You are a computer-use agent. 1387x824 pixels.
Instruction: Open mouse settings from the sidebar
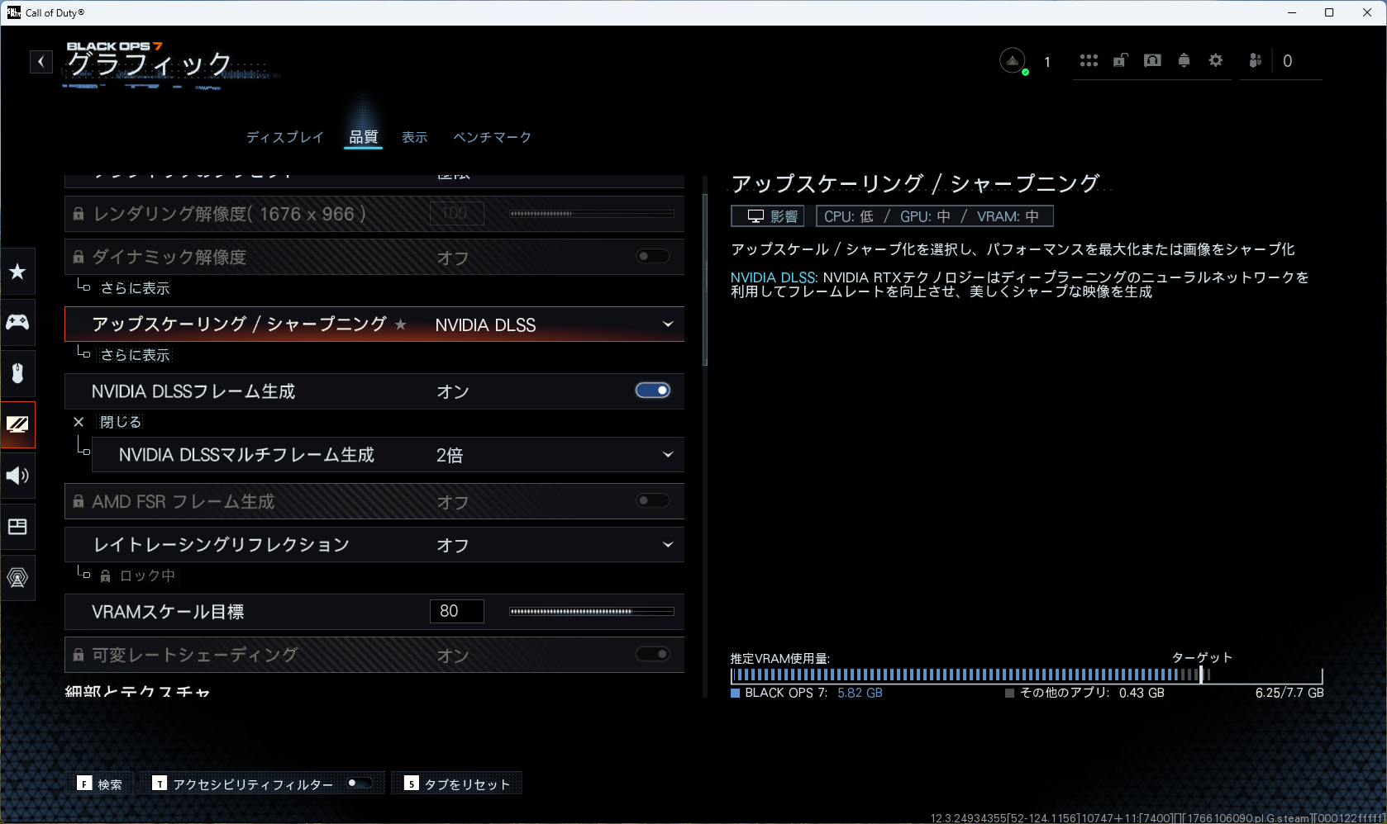tap(17, 373)
